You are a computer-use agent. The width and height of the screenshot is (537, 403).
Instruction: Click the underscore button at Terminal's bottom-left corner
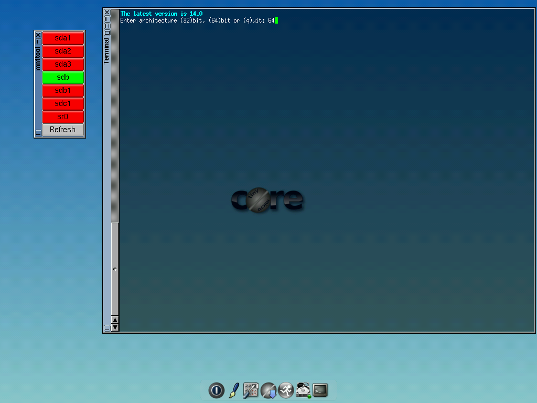[x=107, y=328]
